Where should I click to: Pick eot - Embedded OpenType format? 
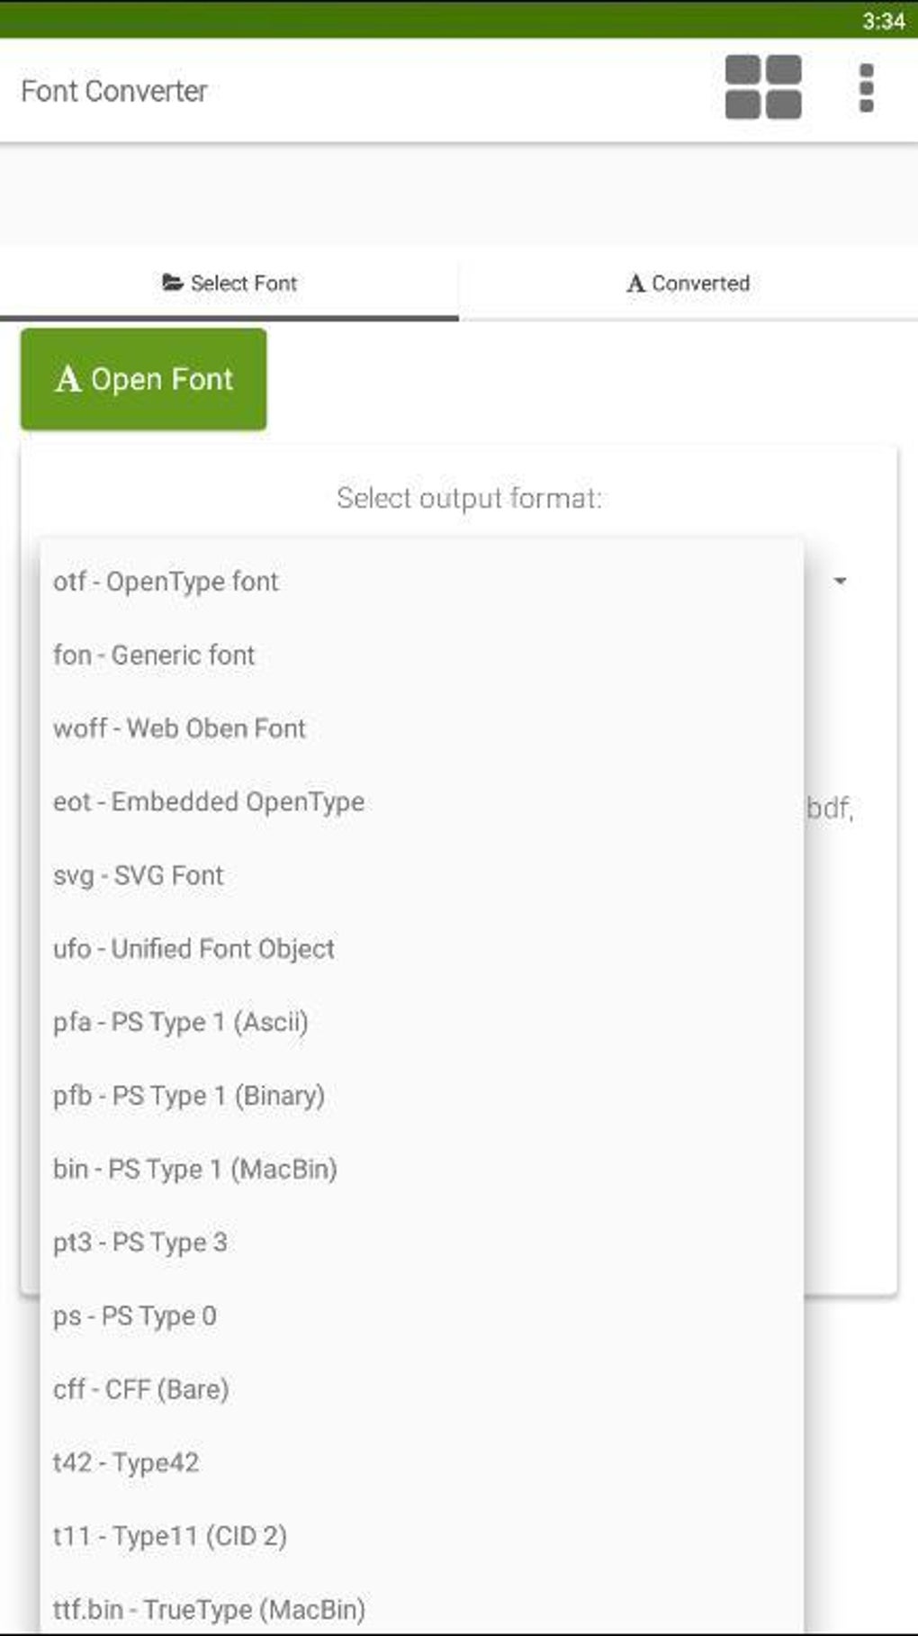209,802
